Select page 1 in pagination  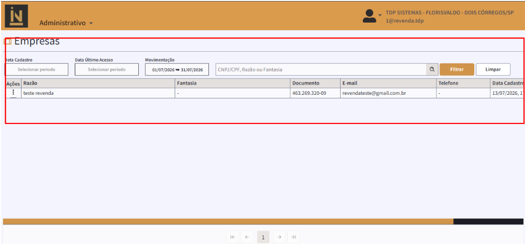[x=263, y=237]
